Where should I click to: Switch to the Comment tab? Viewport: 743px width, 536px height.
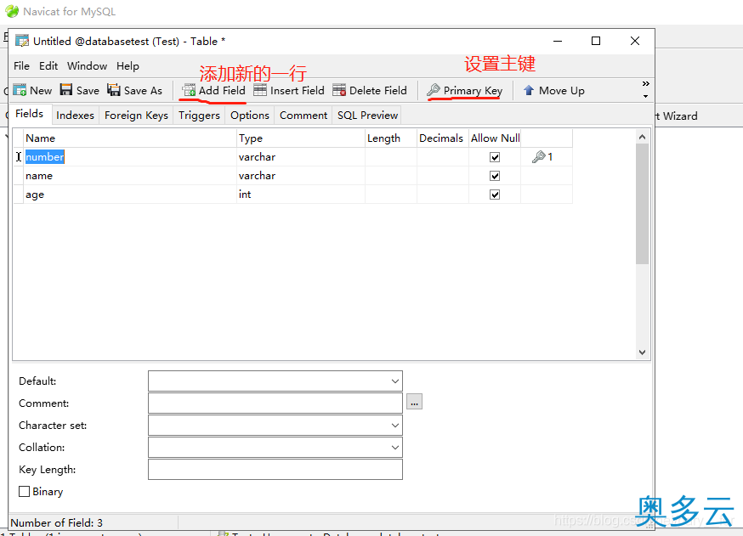click(303, 116)
